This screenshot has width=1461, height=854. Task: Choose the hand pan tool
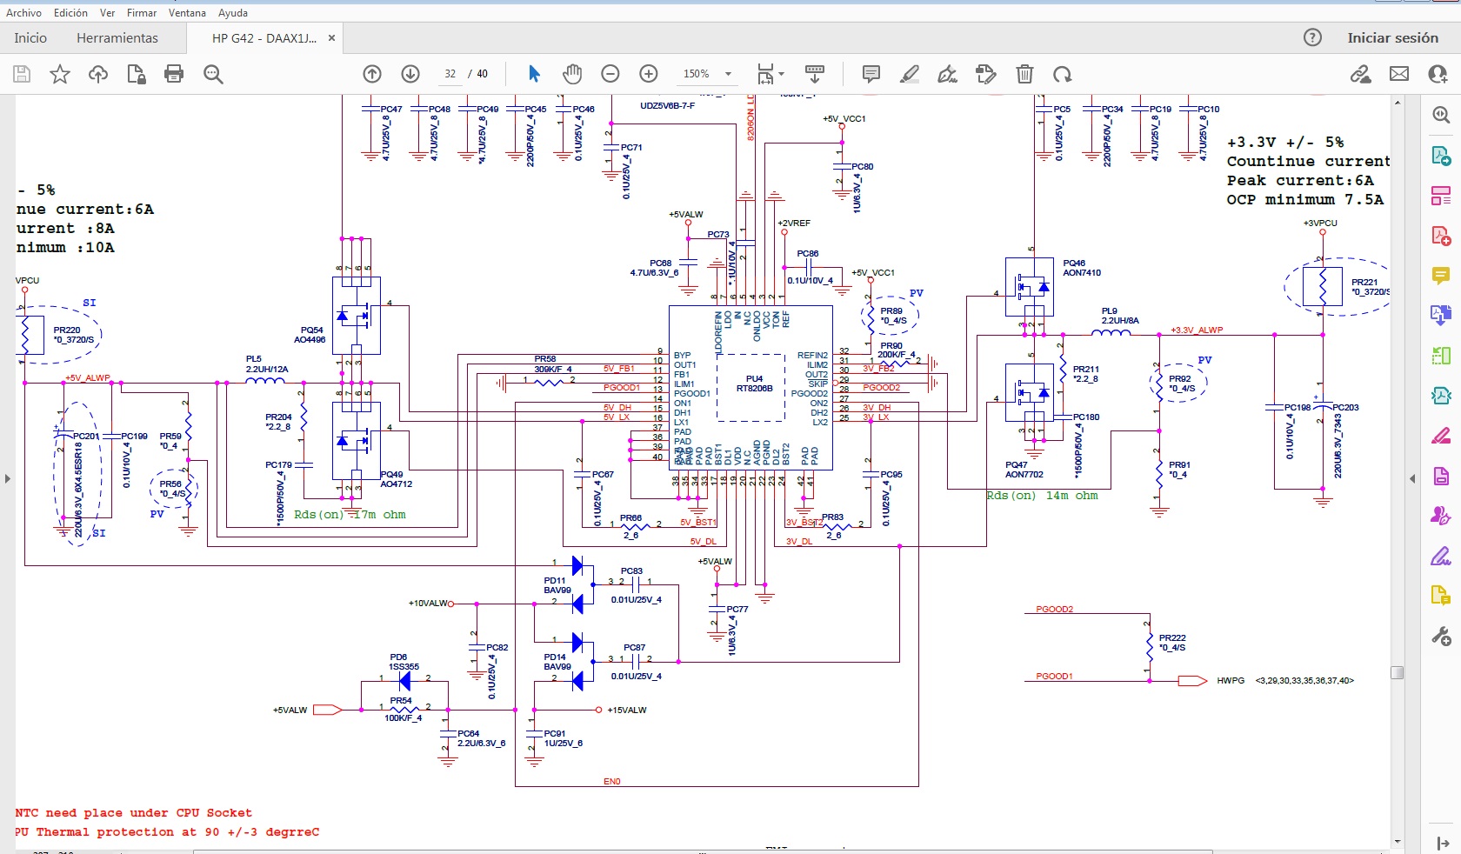point(572,74)
